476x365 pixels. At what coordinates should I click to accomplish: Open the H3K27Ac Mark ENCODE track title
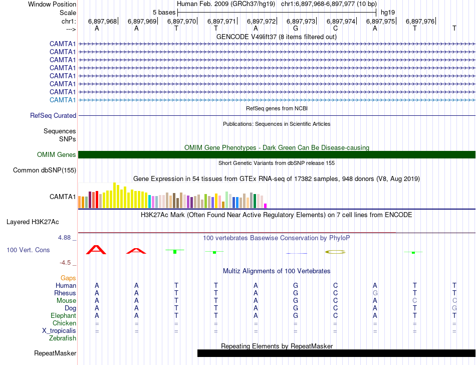point(276,215)
